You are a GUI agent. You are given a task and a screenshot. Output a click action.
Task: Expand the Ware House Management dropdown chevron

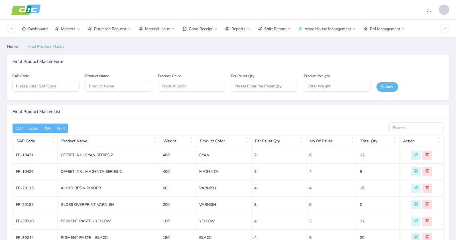point(354,29)
